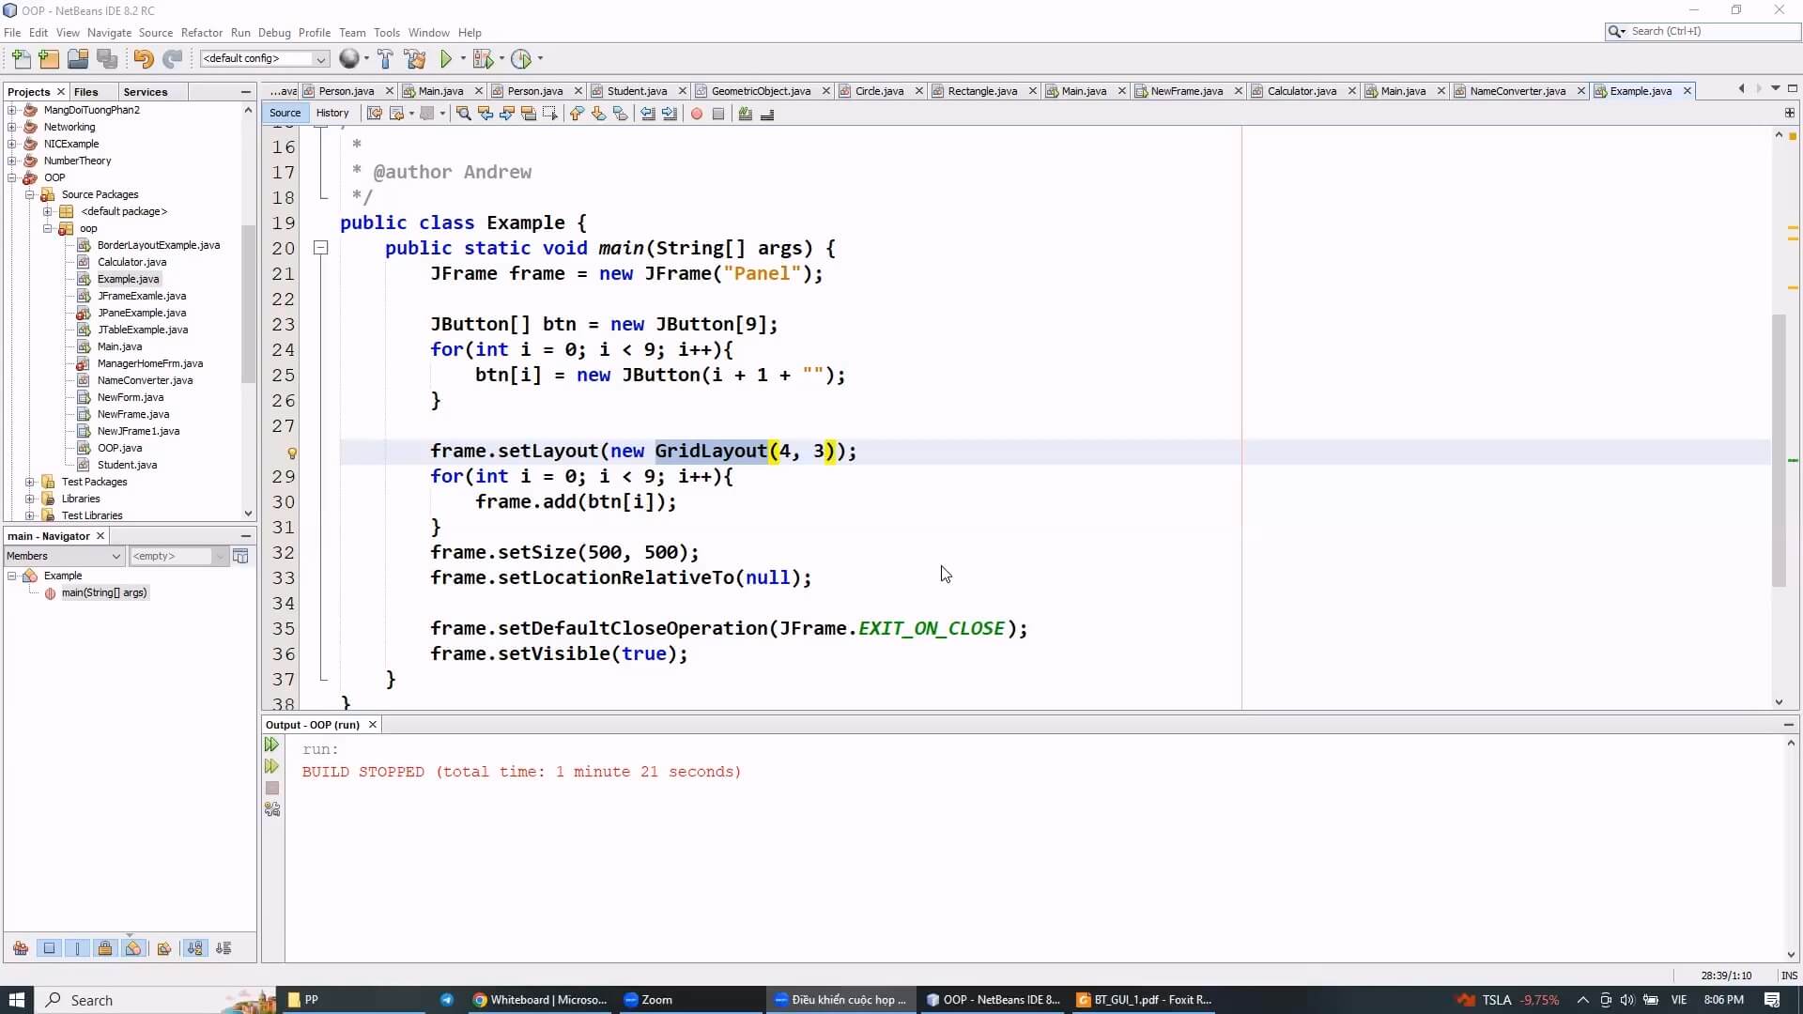1803x1014 pixels.
Task: Click the globe browser icon in toolbar
Action: point(348,58)
